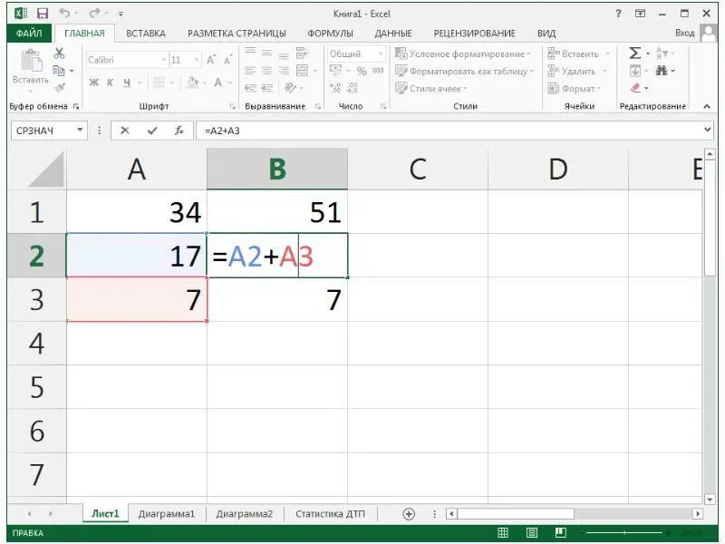Open Стили ячеек menu
The height and width of the screenshot is (544, 725).
(x=431, y=88)
